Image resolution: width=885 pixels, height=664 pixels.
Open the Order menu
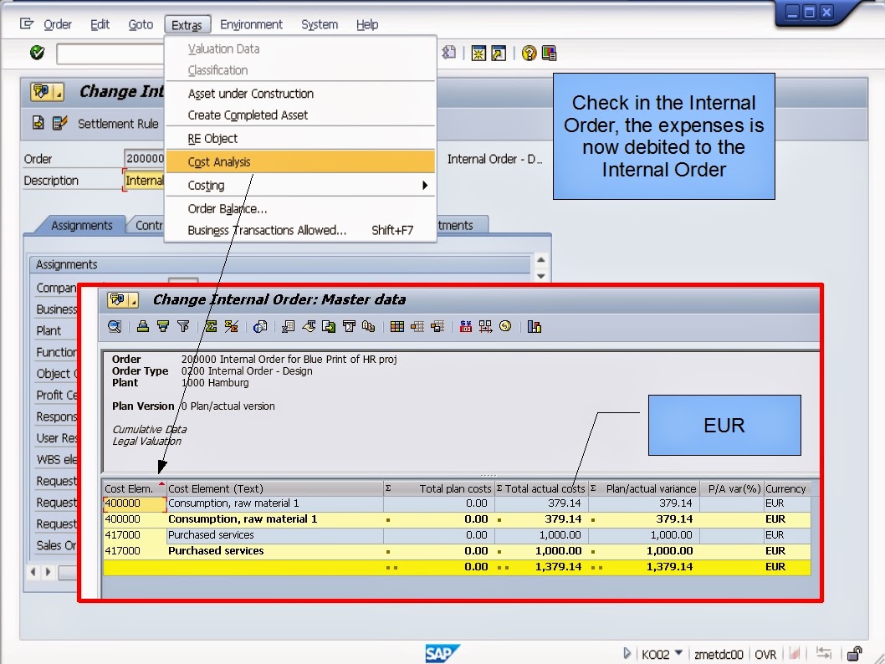[58, 24]
